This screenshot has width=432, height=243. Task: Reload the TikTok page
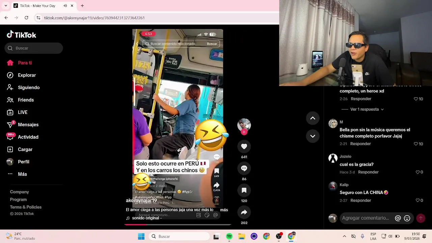(26, 18)
